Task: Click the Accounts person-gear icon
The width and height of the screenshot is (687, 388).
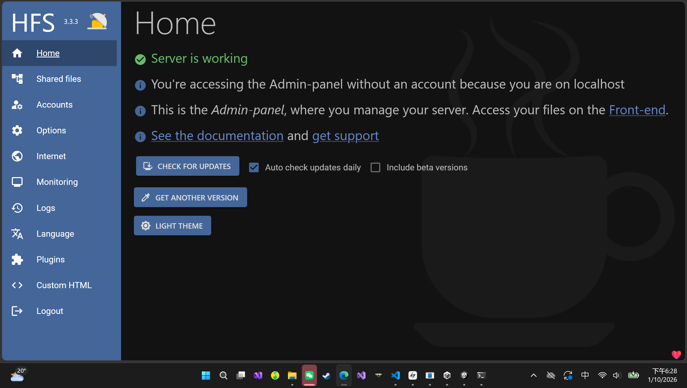Action: pos(17,105)
